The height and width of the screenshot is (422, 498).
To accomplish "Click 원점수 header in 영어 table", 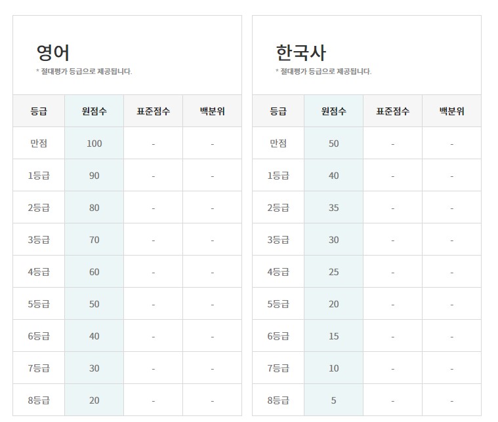I will [94, 111].
